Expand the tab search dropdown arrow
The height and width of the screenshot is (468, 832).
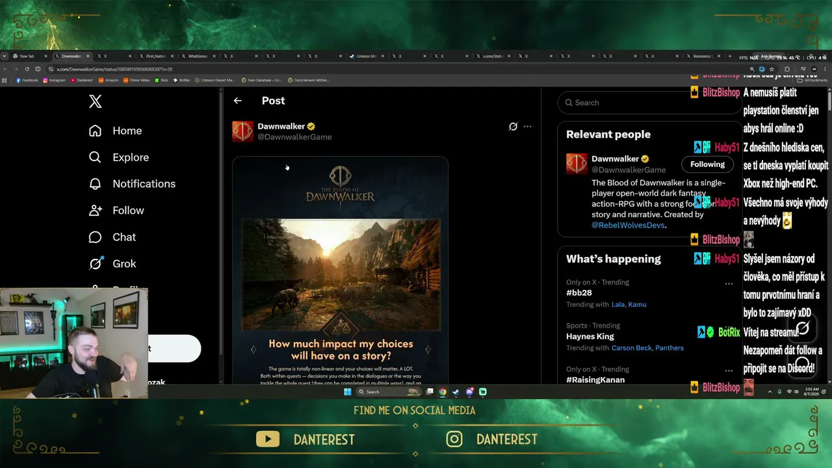click(5, 57)
